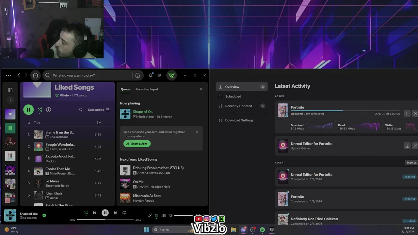This screenshot has width=418, height=235.
Task: Select queued On Me track
Action: (161, 184)
